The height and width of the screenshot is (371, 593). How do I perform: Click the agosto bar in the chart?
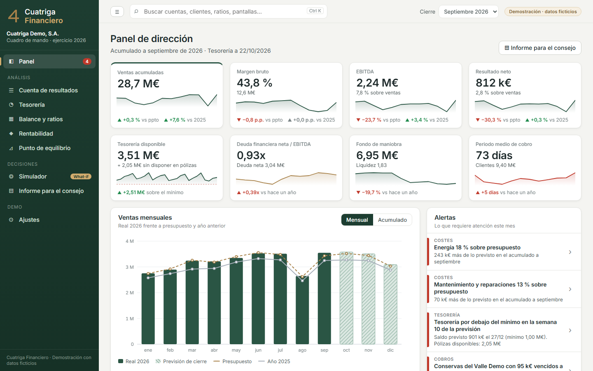302,310
